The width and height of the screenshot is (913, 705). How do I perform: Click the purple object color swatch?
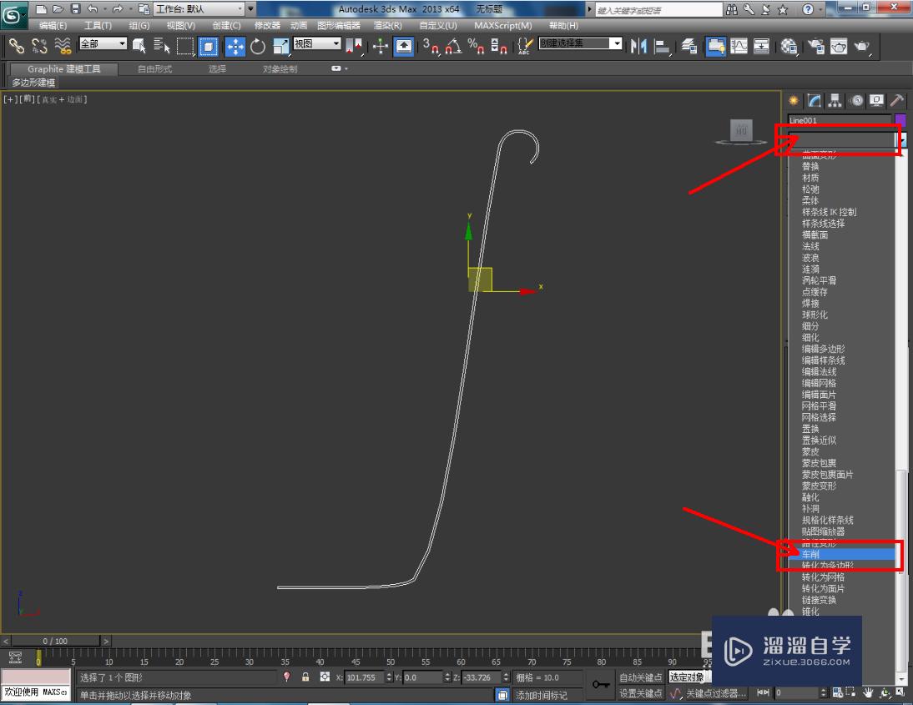tap(900, 120)
